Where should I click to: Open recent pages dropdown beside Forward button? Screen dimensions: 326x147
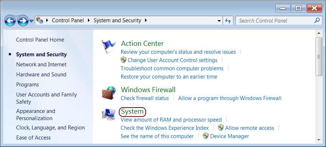click(31, 21)
